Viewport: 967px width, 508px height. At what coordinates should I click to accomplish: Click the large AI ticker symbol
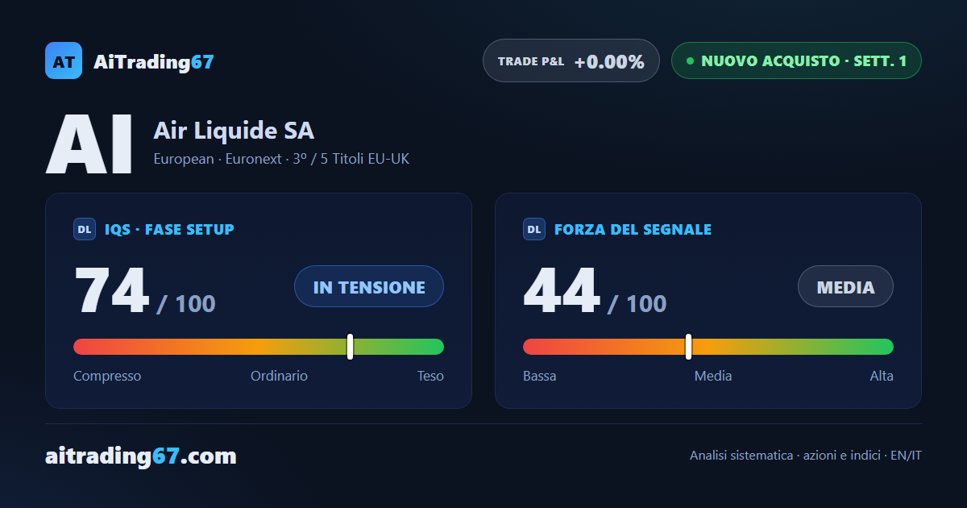pos(89,145)
